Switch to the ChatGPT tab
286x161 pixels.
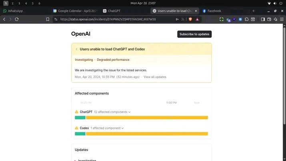(x=112, y=11)
